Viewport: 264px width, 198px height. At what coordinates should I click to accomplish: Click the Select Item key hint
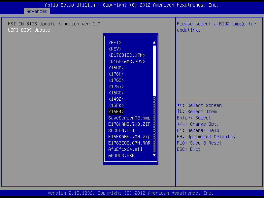(x=197, y=112)
